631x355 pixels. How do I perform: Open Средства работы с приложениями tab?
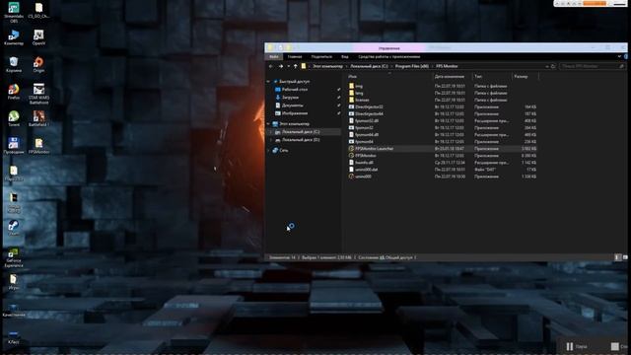[389, 57]
